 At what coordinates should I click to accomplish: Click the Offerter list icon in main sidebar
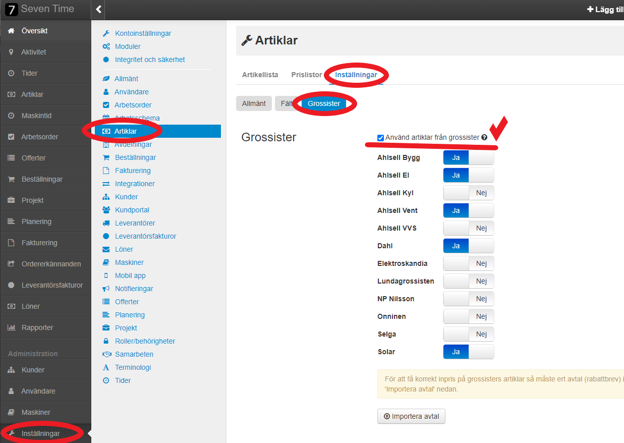[x=11, y=158]
